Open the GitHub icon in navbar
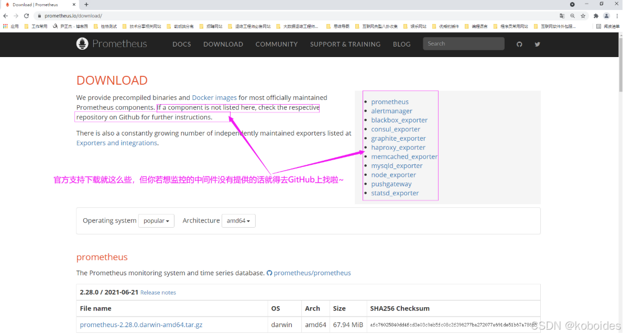623x336 pixels. tap(519, 44)
